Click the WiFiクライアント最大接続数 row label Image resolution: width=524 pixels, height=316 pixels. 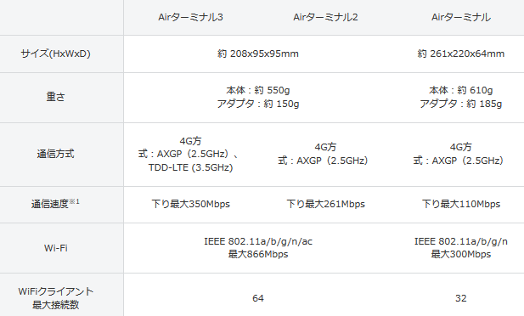tap(55, 298)
